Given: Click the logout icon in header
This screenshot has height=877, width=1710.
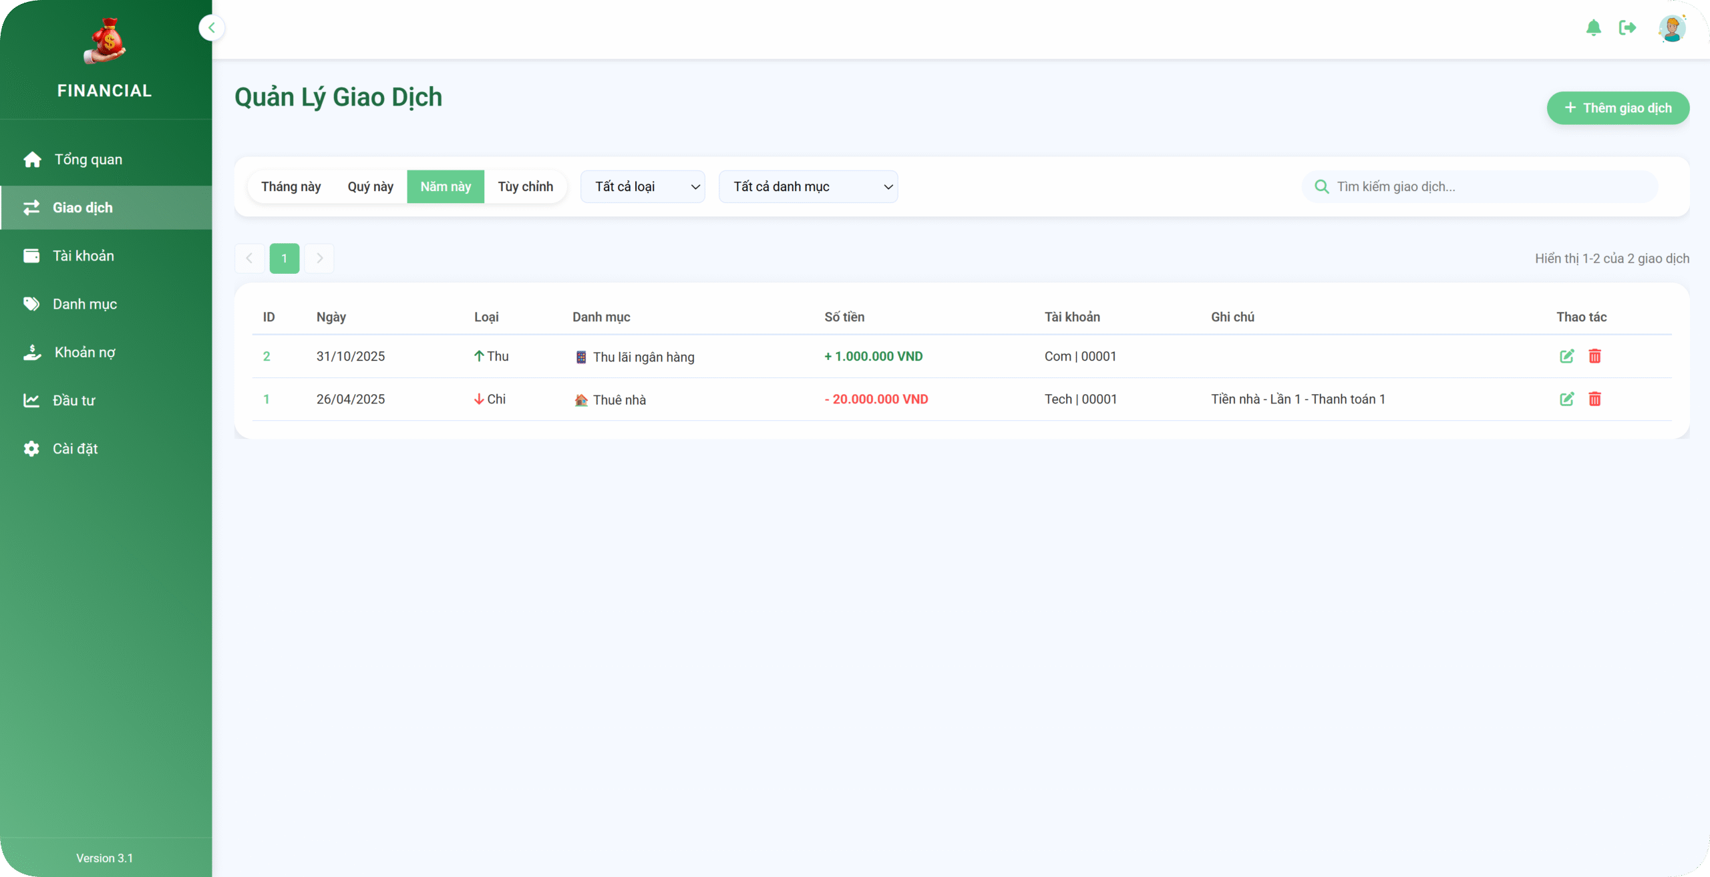Looking at the screenshot, I should point(1627,28).
